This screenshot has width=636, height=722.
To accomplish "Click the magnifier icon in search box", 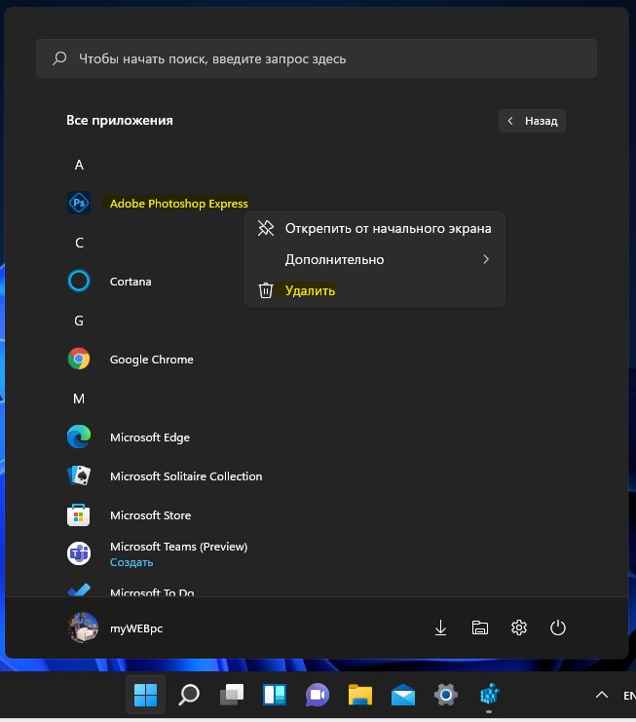I will point(59,58).
